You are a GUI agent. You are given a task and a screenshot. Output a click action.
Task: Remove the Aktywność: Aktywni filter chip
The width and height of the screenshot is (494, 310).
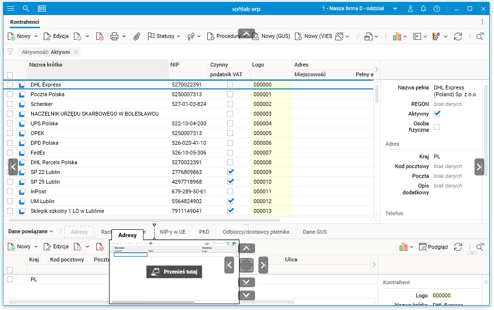[x=76, y=52]
